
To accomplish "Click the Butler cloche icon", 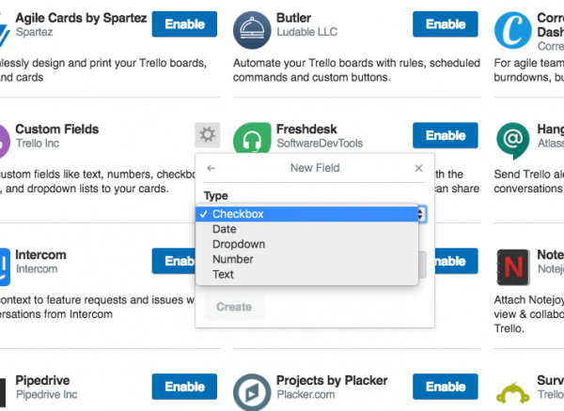I will click(252, 30).
